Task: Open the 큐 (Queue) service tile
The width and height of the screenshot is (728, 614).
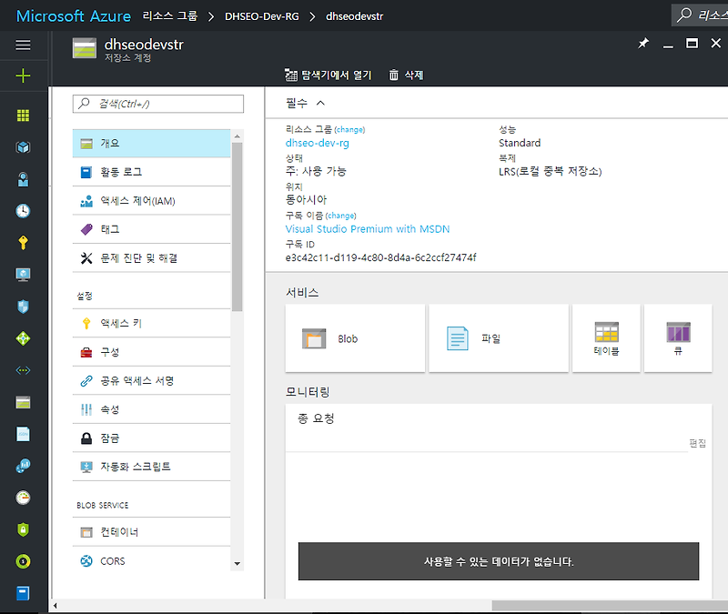Action: [678, 338]
